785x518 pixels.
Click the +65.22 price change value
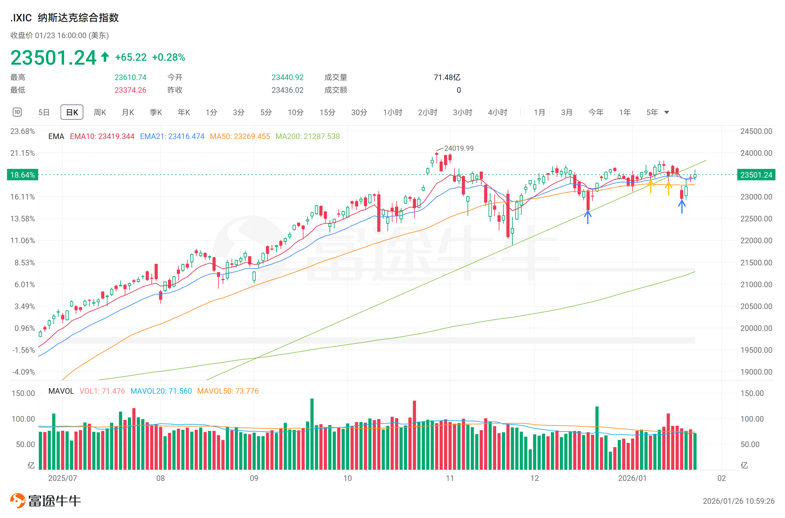[x=131, y=57]
